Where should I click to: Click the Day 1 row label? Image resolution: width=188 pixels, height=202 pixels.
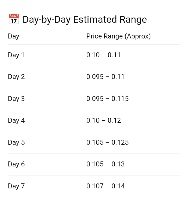pos(16,55)
